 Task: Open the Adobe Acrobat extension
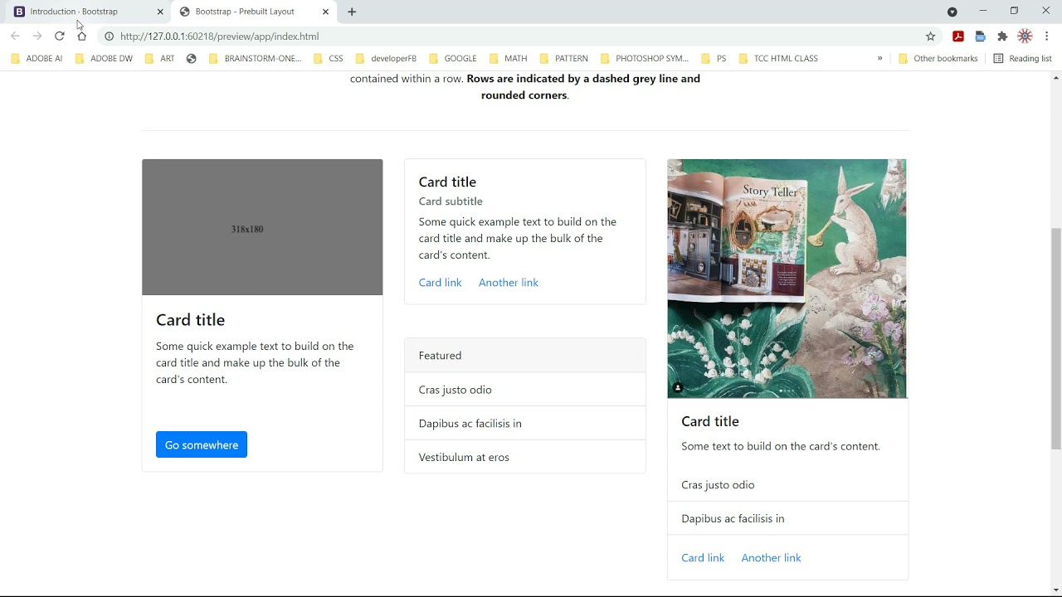[958, 36]
